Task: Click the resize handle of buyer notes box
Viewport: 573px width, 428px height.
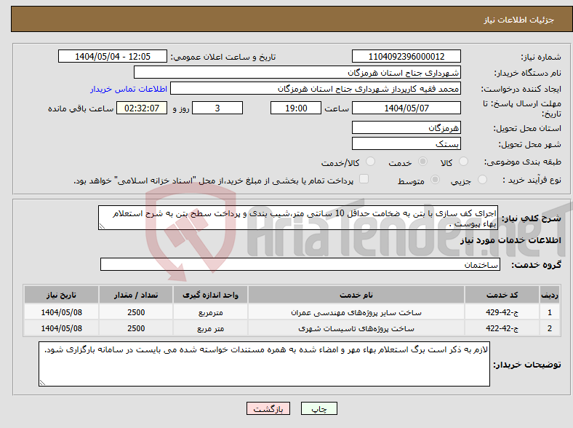Action: (42, 383)
